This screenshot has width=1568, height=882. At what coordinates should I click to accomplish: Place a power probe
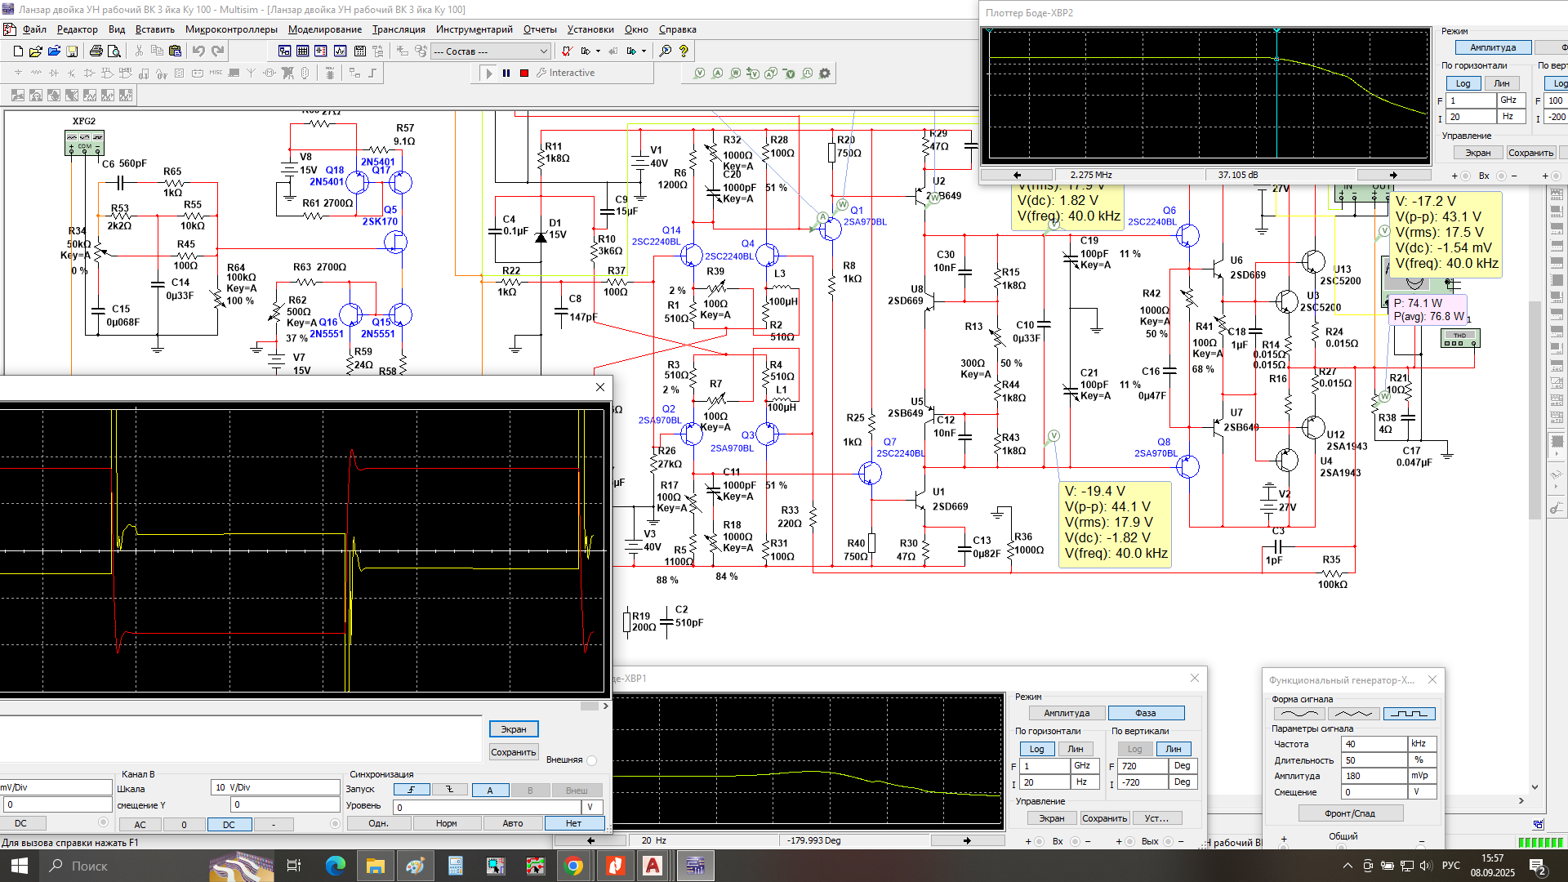coord(736,73)
